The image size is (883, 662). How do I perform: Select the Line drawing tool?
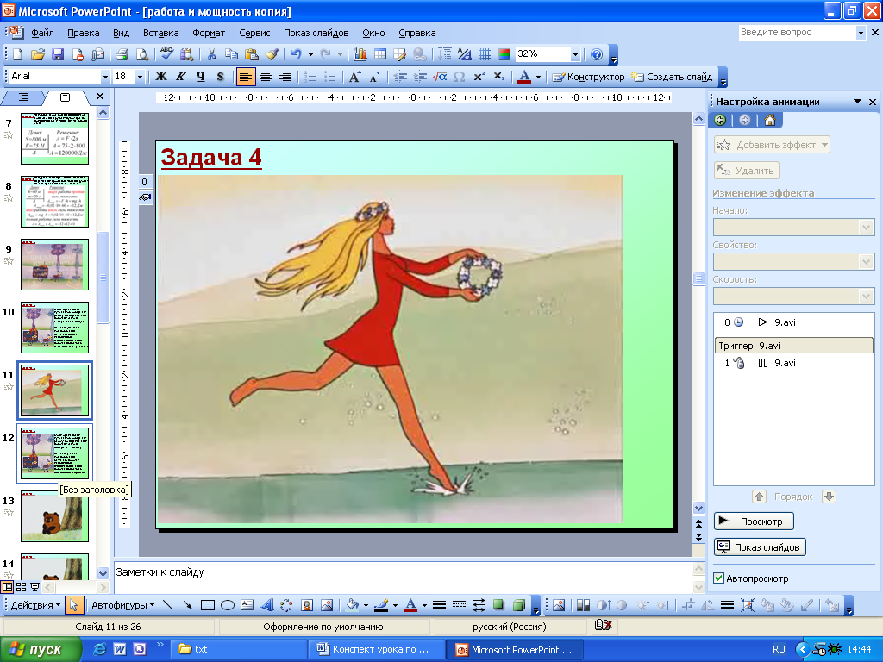[x=167, y=605]
